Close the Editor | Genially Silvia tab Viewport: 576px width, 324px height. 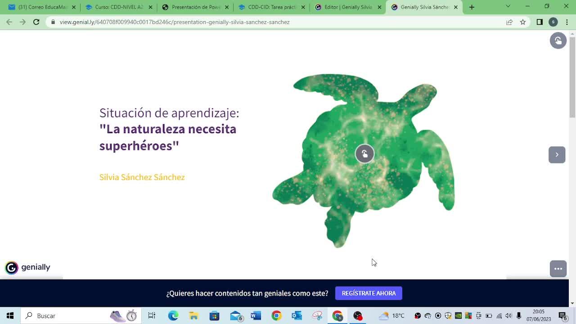pos(380,7)
